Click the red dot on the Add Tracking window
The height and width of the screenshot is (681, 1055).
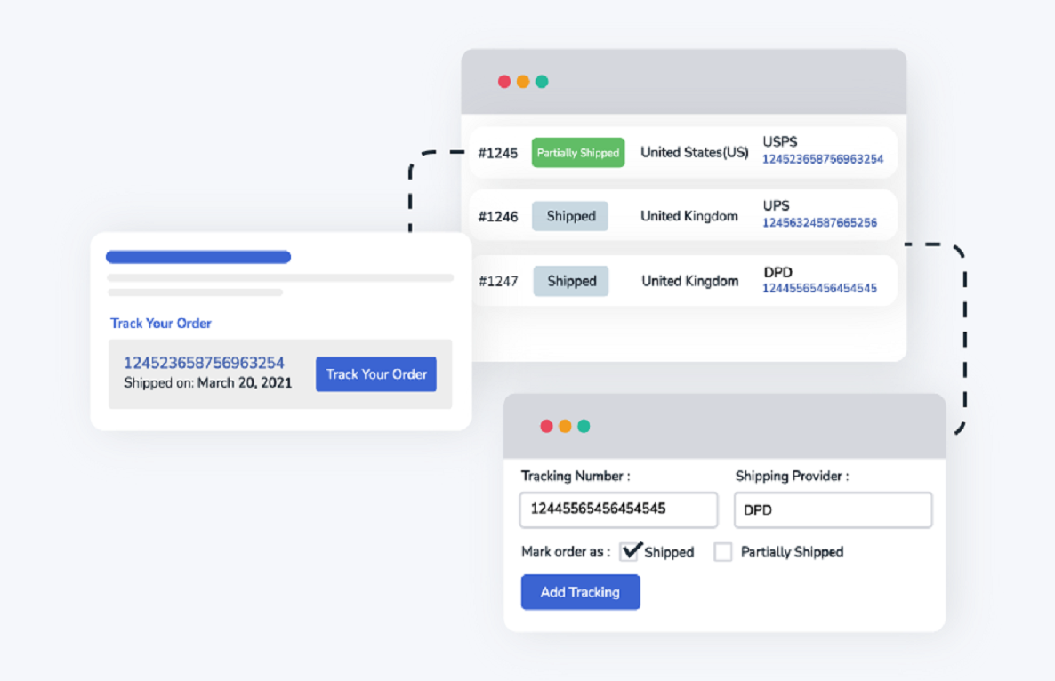coord(546,426)
